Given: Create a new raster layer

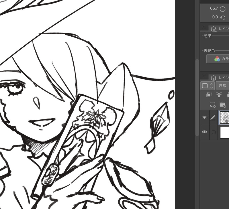Looking at the screenshot, I should click(213, 105).
